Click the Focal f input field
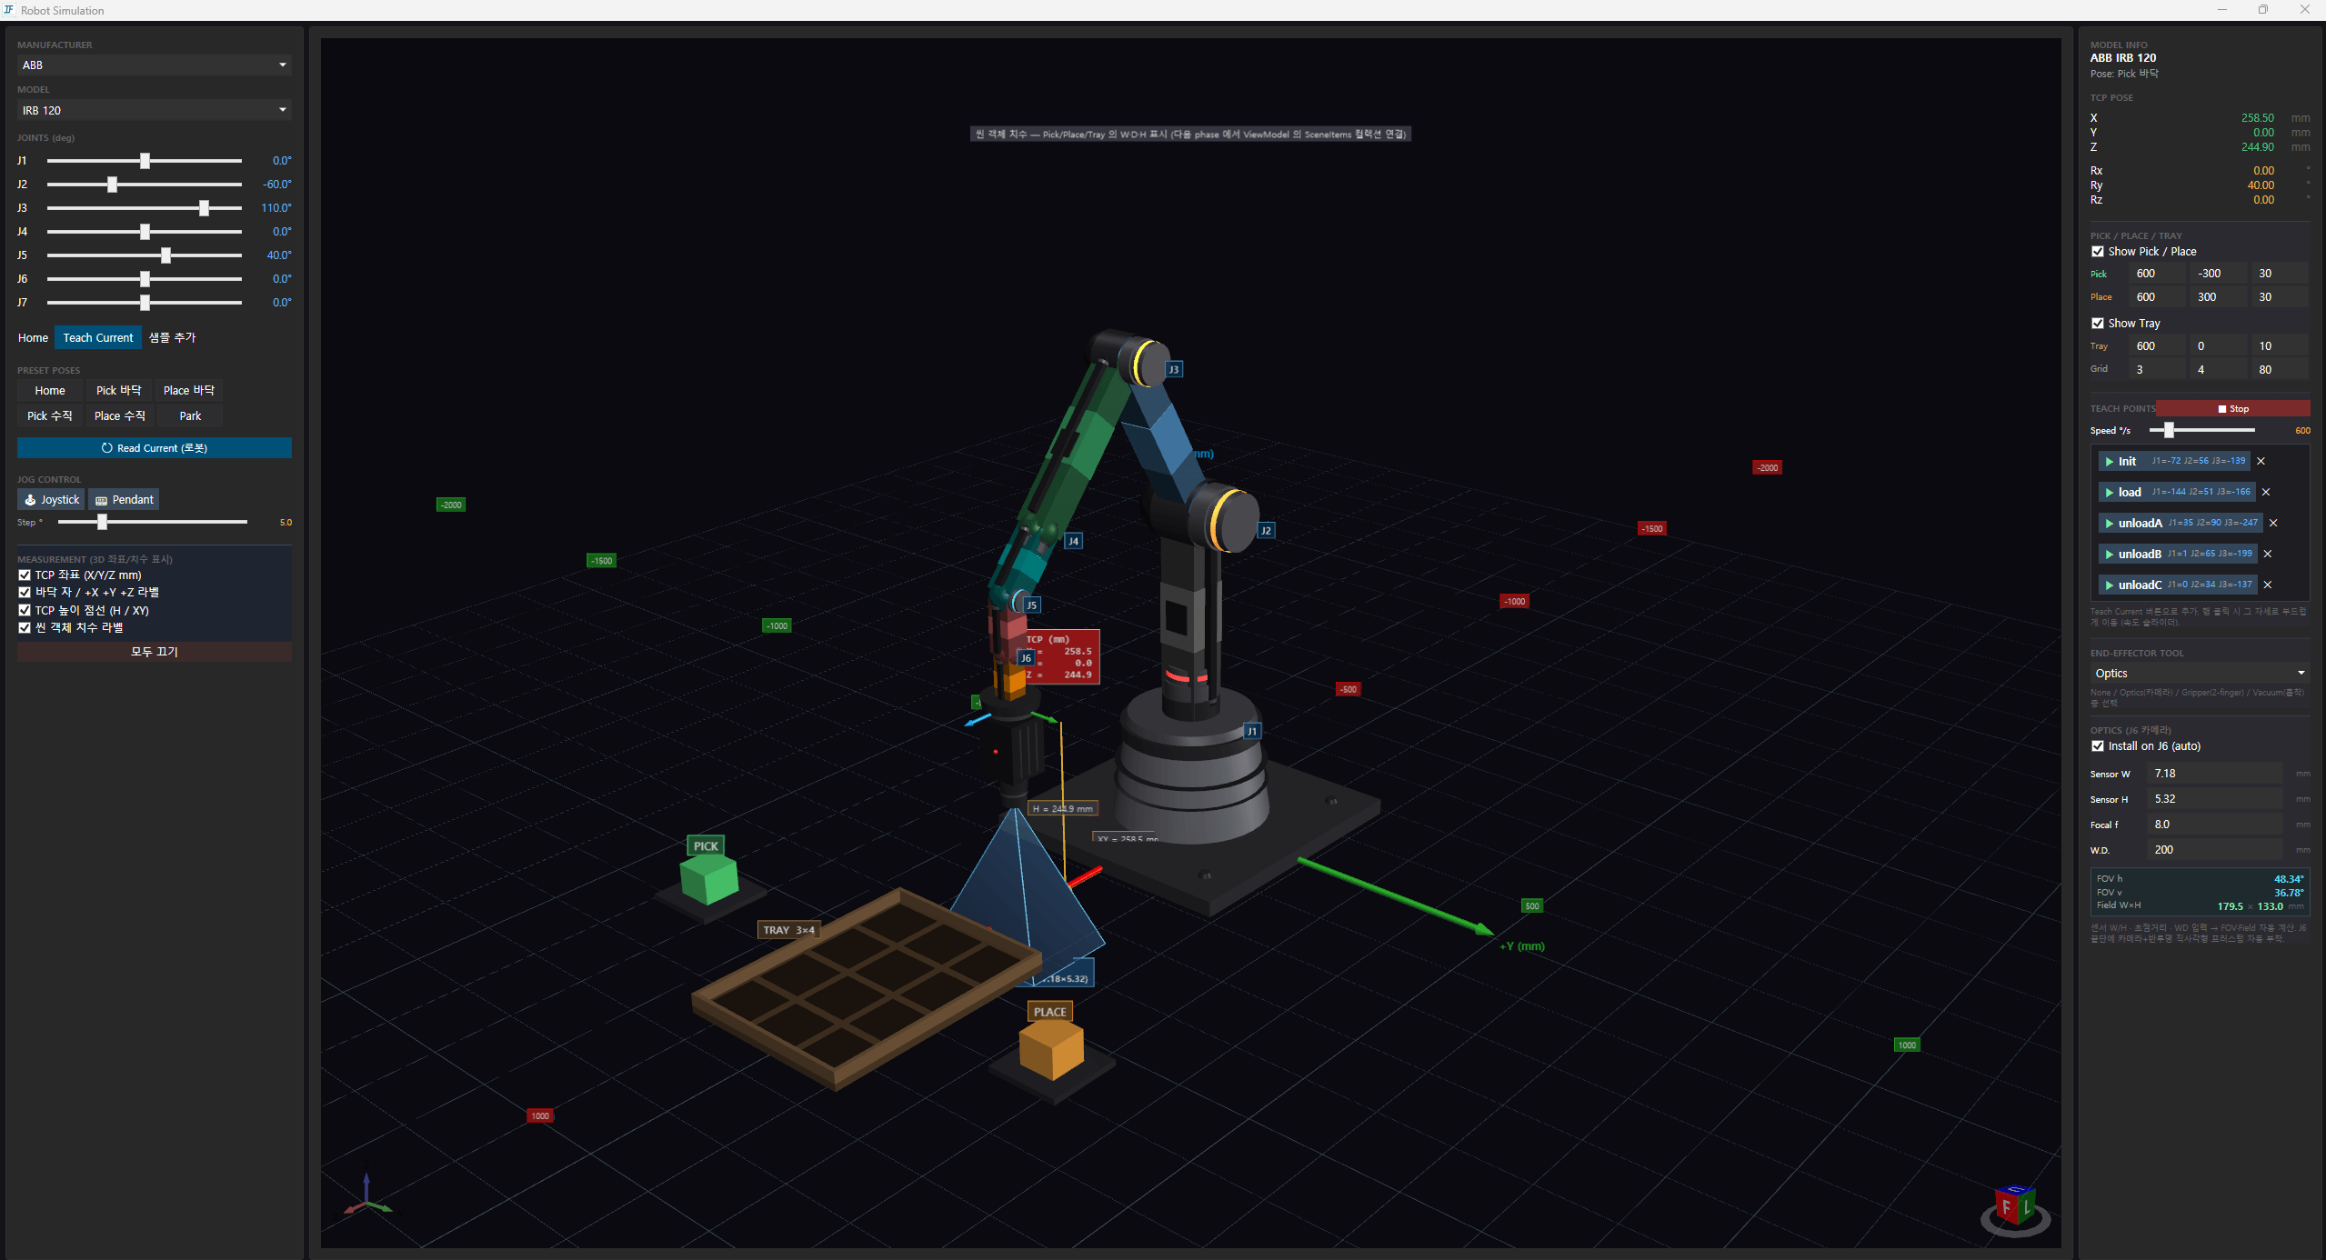The width and height of the screenshot is (2326, 1260). pyautogui.click(x=2215, y=825)
